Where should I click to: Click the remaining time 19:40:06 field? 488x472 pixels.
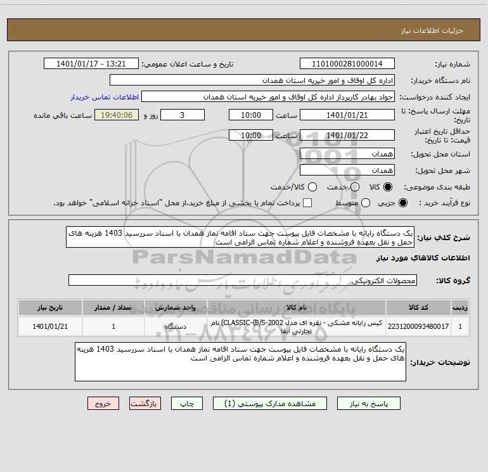click(x=117, y=115)
